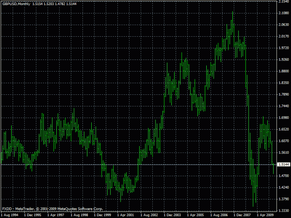
Task: Select the 1.3790 price level label
Action: pyautogui.click(x=284, y=199)
